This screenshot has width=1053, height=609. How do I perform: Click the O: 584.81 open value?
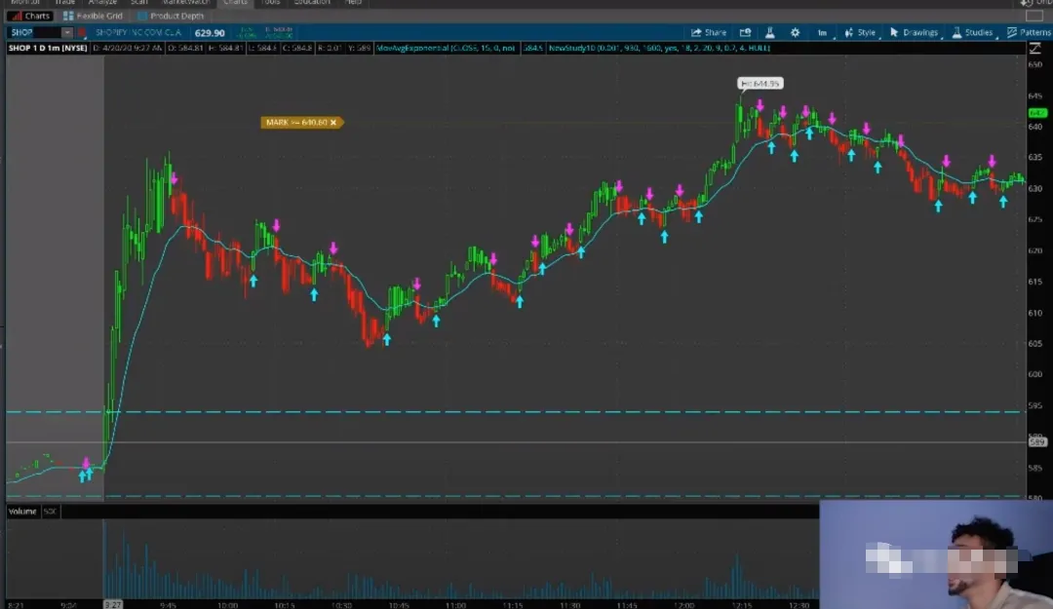186,48
